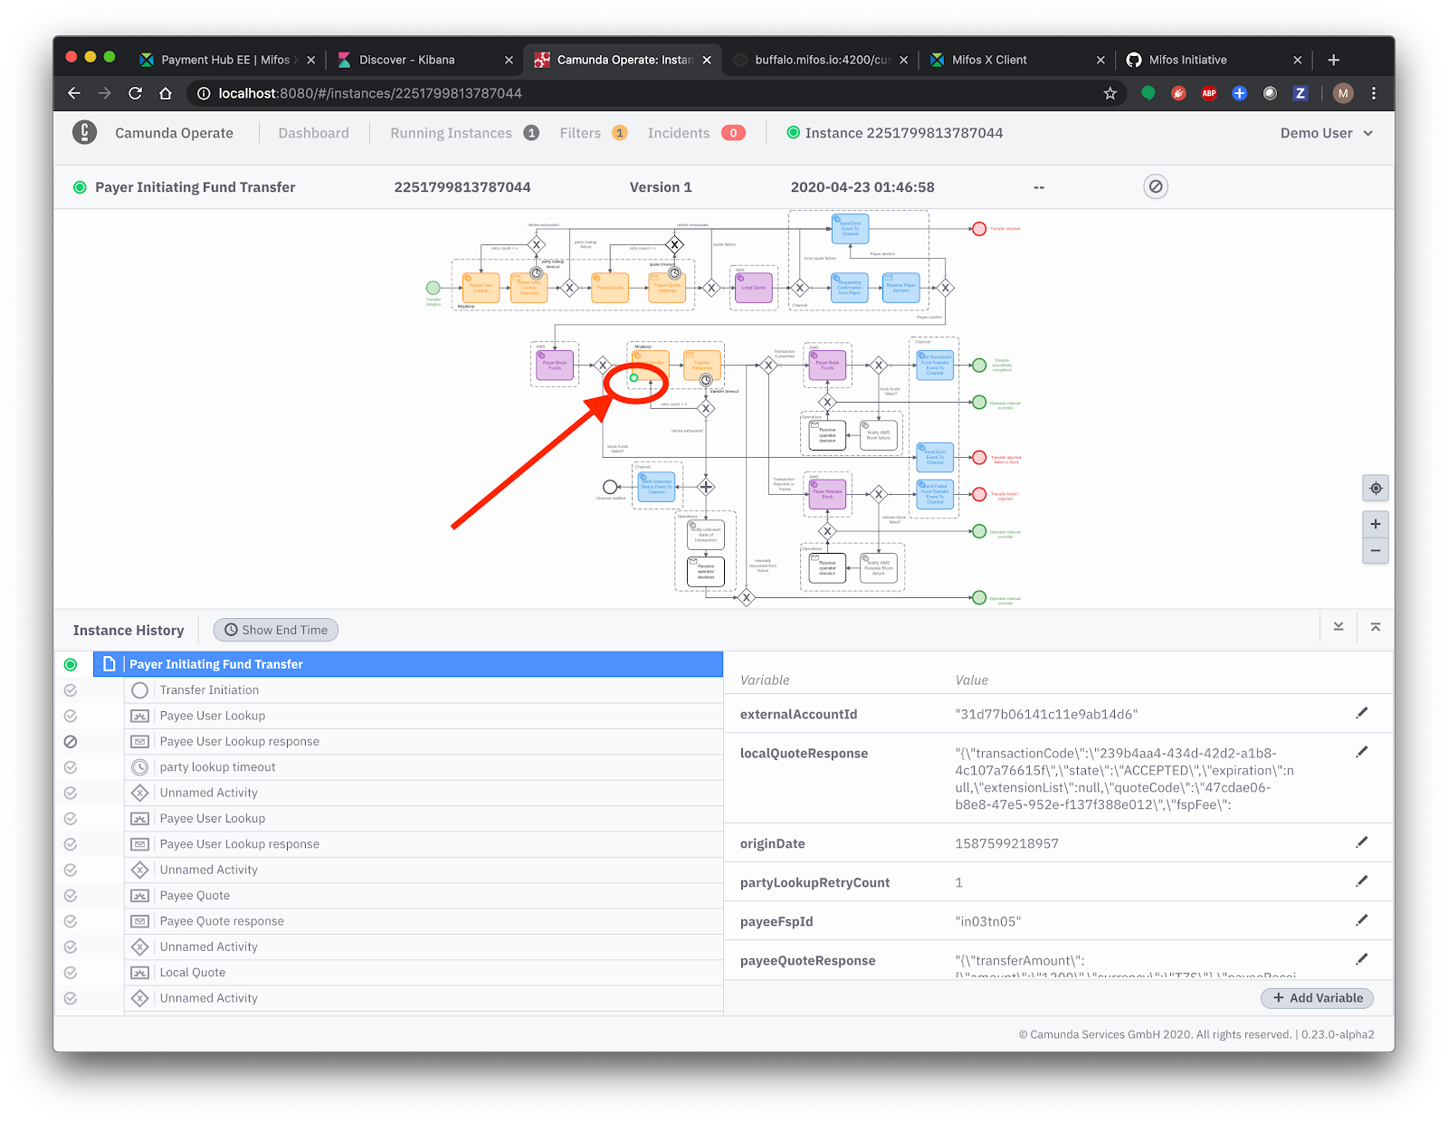Open the ABP AdBlock extension icon
The width and height of the screenshot is (1448, 1122).
coord(1209,93)
